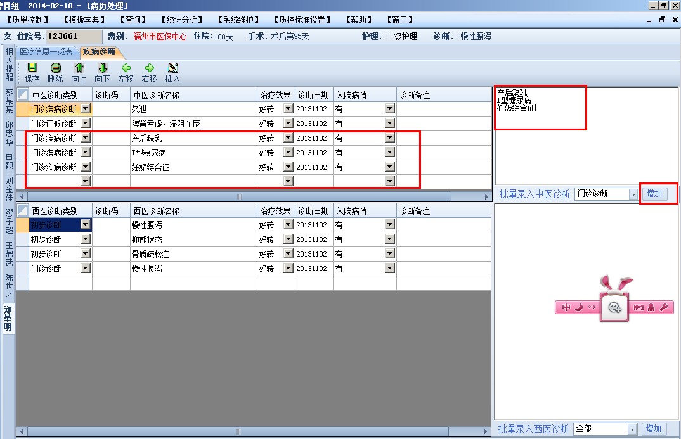The height and width of the screenshot is (439, 681).
Task: Click the 骨质疏松症 diagnosis name cell
Action: coord(193,254)
